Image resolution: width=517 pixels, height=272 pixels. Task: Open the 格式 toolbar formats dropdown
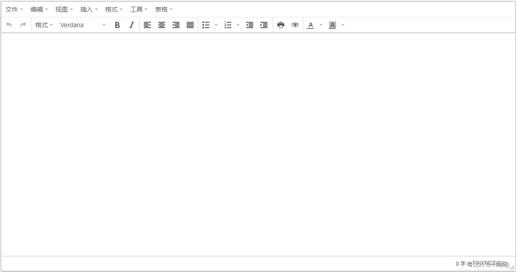(44, 25)
